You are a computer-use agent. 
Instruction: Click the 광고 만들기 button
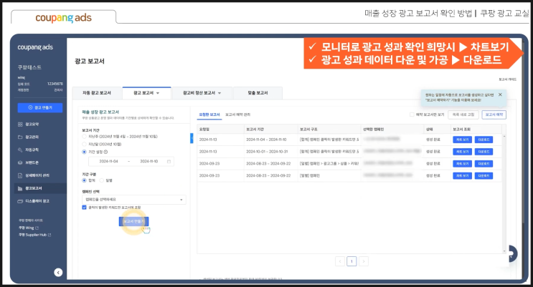[x=40, y=107]
